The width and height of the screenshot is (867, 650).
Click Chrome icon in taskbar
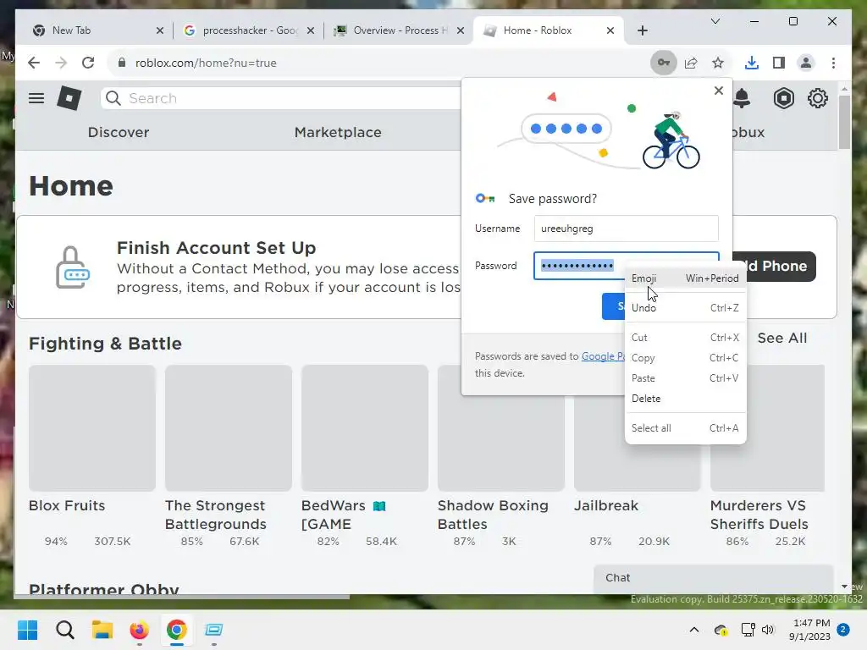tap(176, 630)
